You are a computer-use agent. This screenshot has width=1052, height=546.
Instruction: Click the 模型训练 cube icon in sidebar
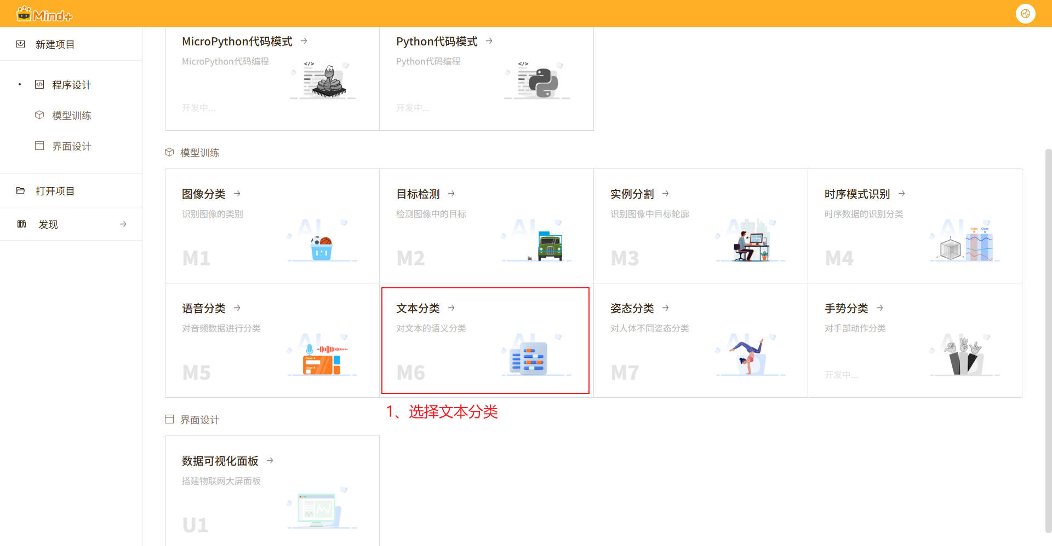coord(39,115)
